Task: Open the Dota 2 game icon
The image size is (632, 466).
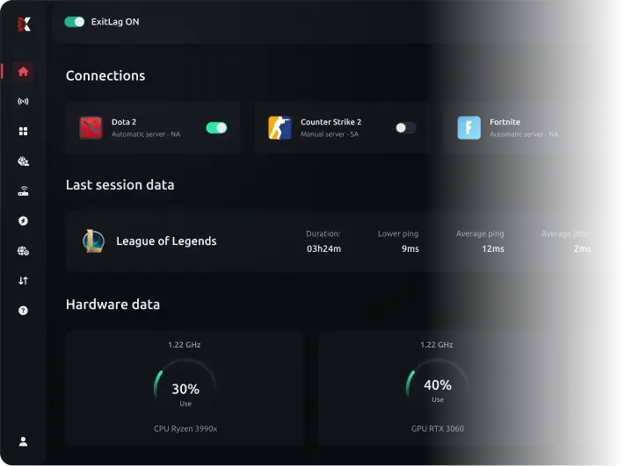Action: pos(91,127)
